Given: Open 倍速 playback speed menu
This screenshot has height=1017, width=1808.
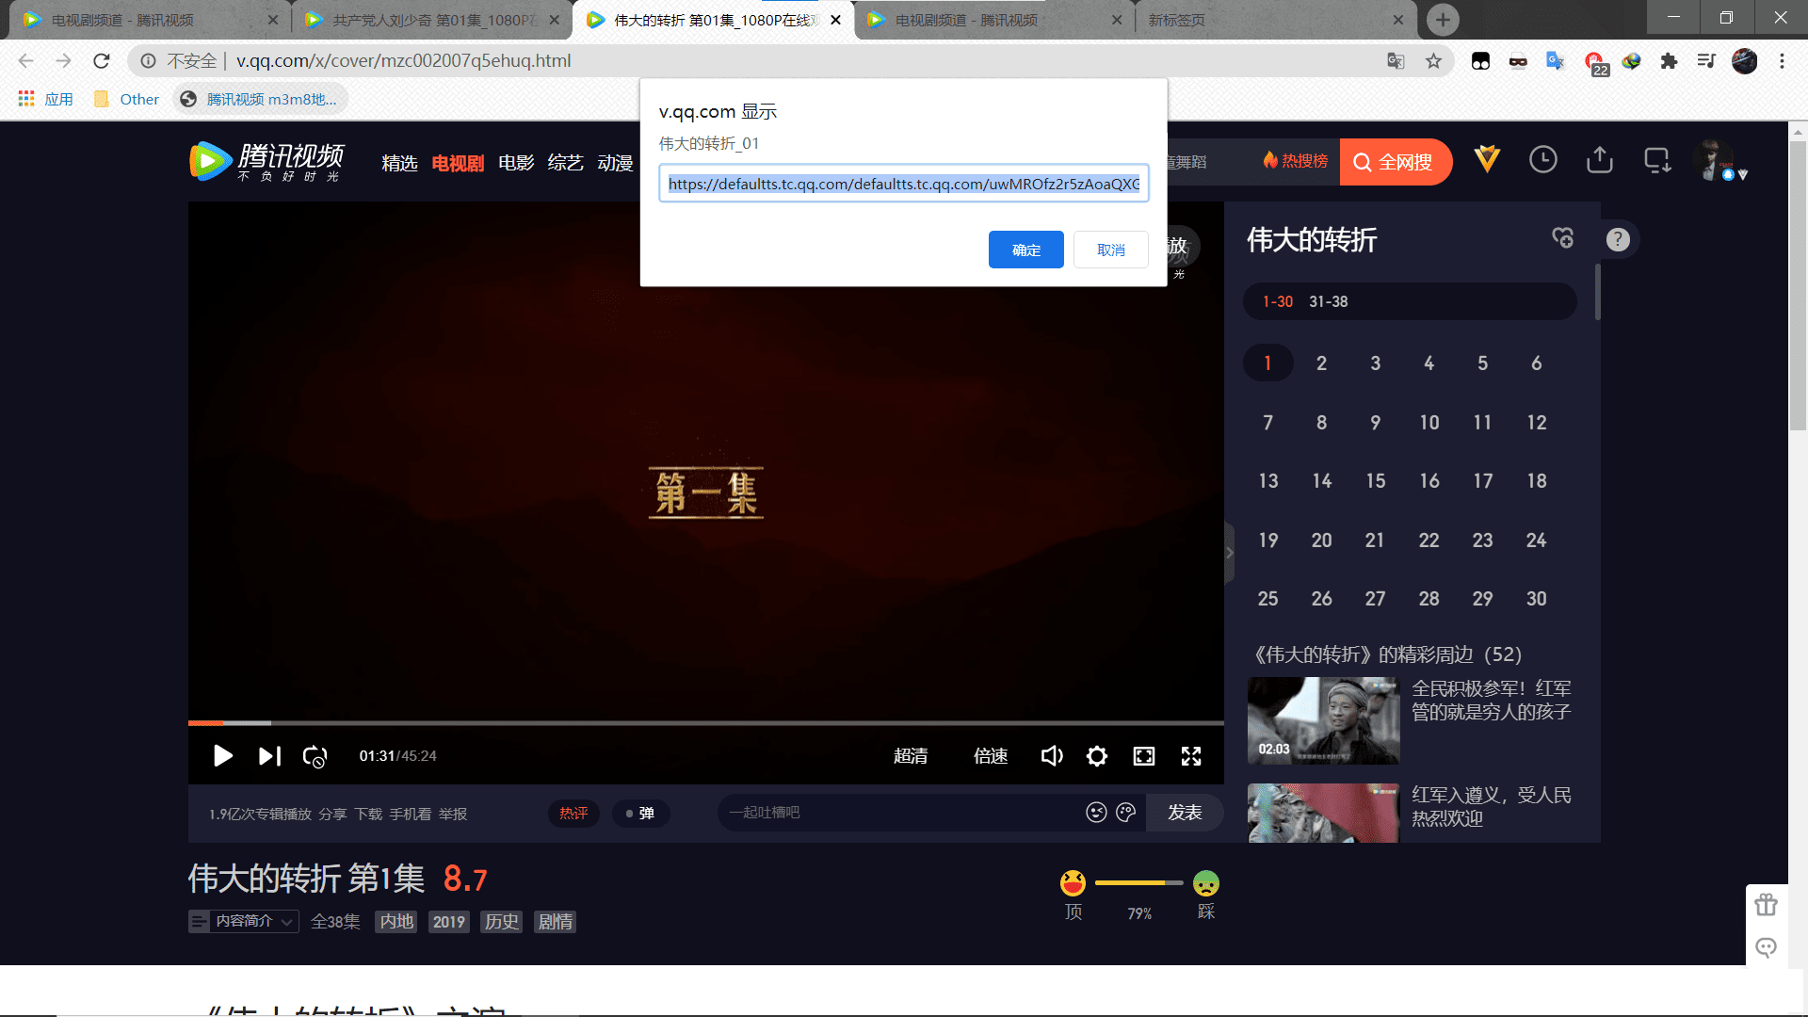Looking at the screenshot, I should click(x=991, y=756).
